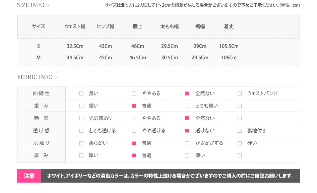Check the 薄い checkbox
317x193 pixels.
187,155
